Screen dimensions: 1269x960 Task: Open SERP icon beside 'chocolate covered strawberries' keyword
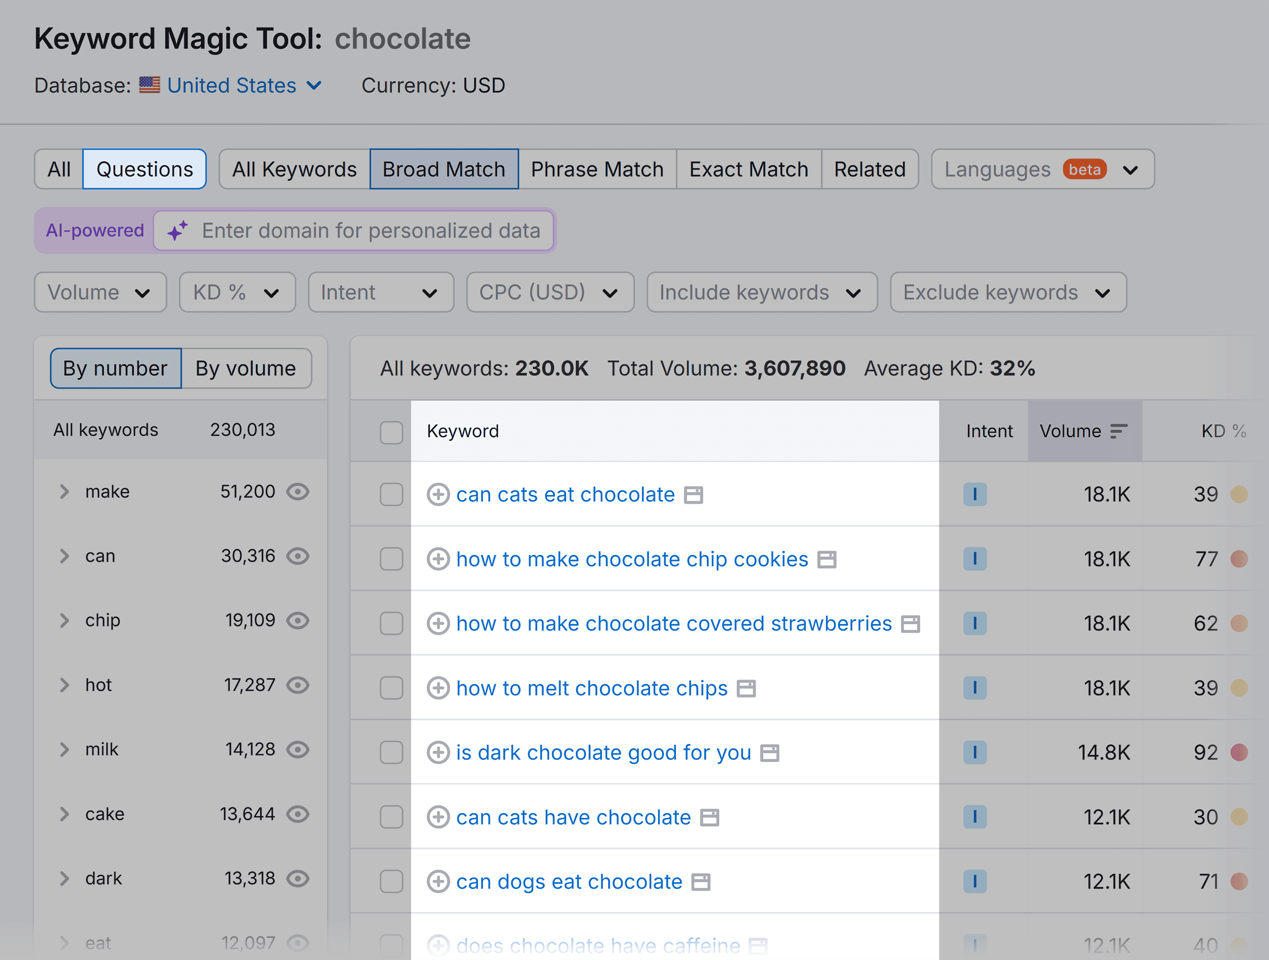tap(911, 624)
